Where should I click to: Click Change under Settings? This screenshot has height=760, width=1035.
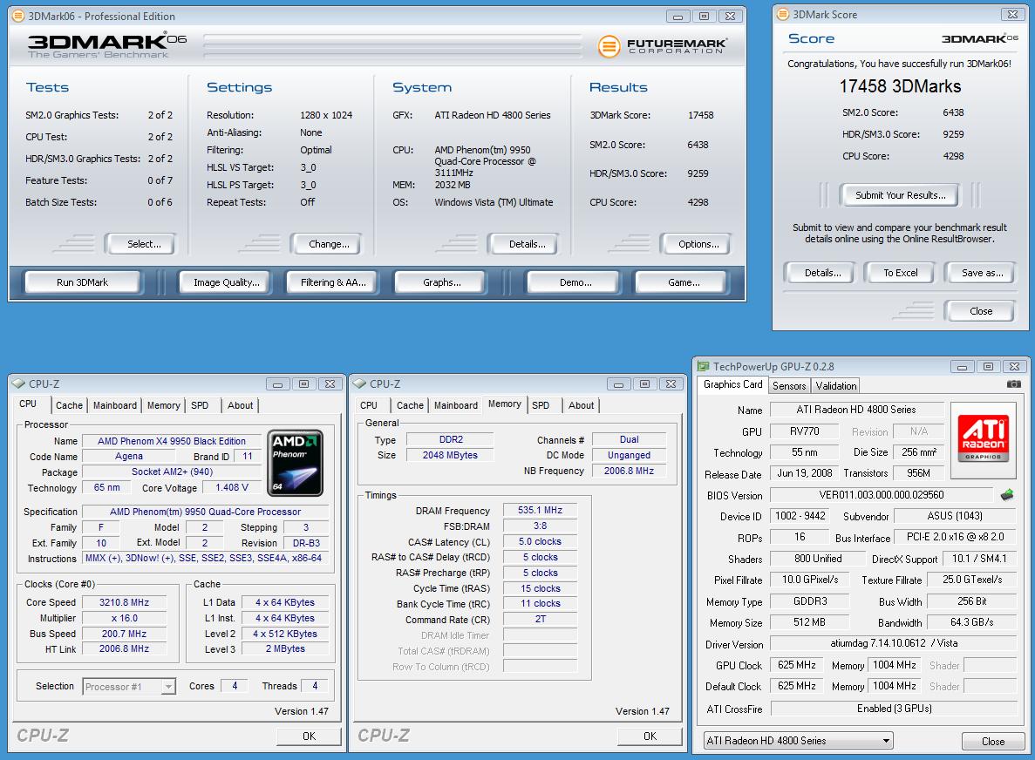tap(329, 244)
